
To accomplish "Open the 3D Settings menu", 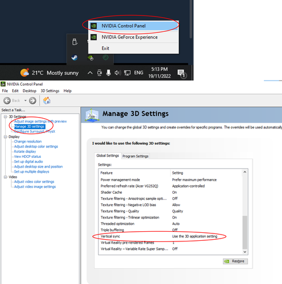I will coord(50,91).
